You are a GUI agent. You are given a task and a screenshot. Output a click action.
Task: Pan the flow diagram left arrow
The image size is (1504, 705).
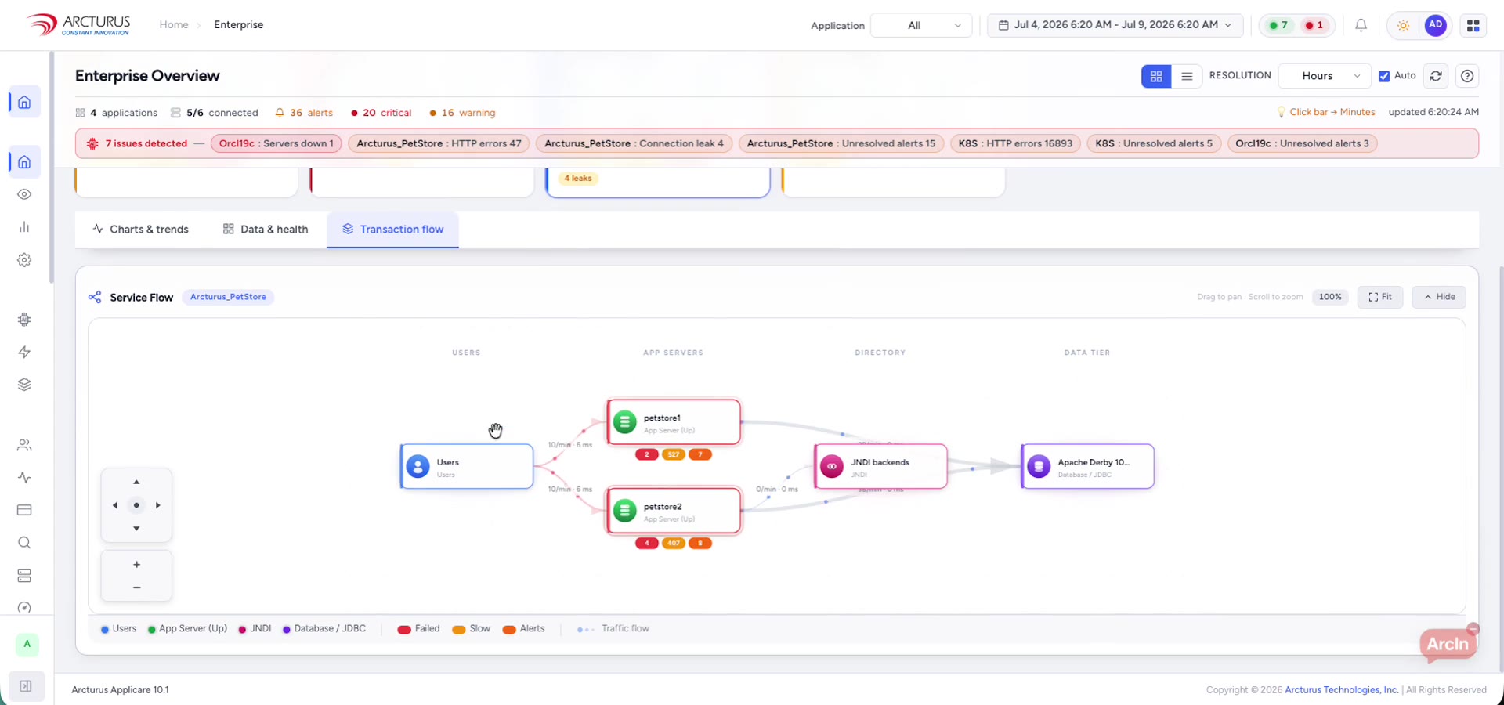point(114,505)
